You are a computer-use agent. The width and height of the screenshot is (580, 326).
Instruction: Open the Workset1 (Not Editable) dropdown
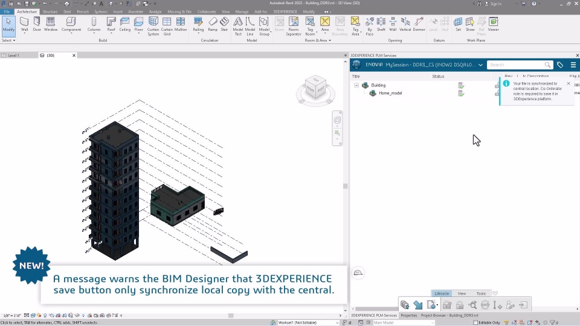pos(337,322)
